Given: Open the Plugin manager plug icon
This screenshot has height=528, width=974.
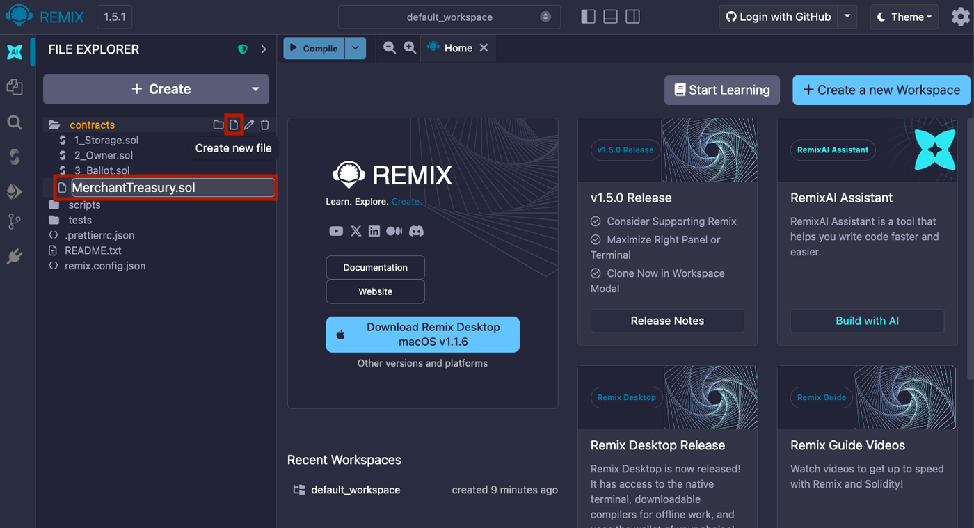Looking at the screenshot, I should tap(15, 257).
